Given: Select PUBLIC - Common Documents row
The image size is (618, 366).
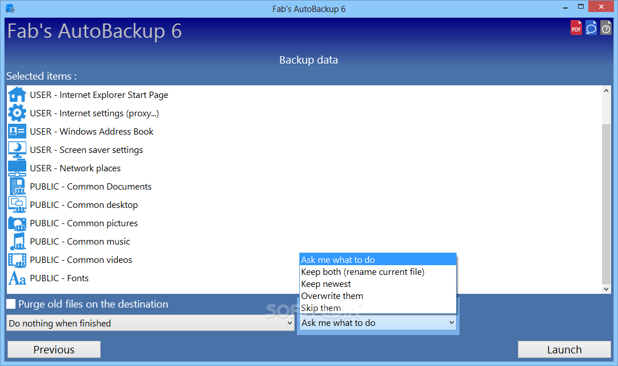Looking at the screenshot, I should [x=304, y=187].
